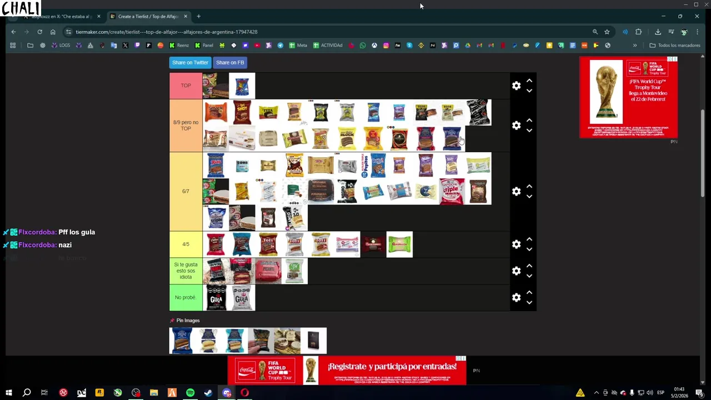The width and height of the screenshot is (711, 400).
Task: Click the TOP tier label
Action: [x=186, y=86]
